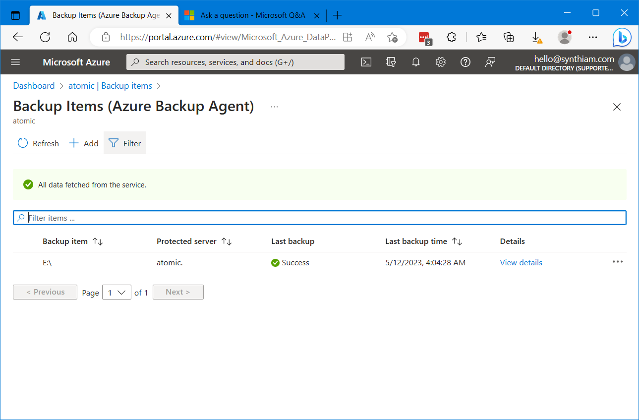Open browser Settings and more ellipsis
The width and height of the screenshot is (639, 420).
[593, 37]
